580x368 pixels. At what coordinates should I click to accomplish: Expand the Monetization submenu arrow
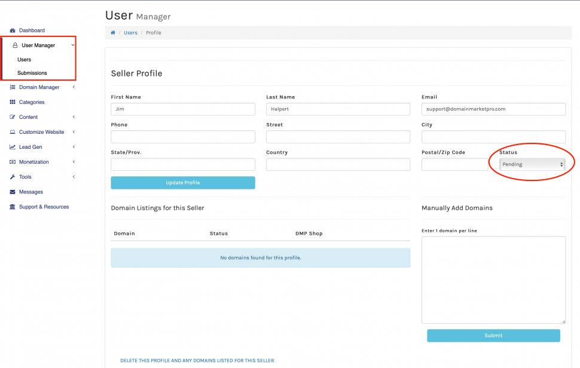click(74, 162)
